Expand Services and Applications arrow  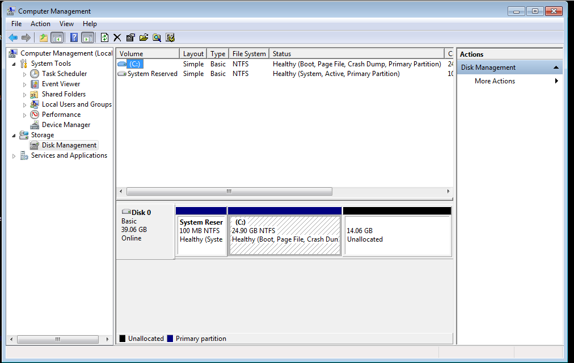coord(14,156)
